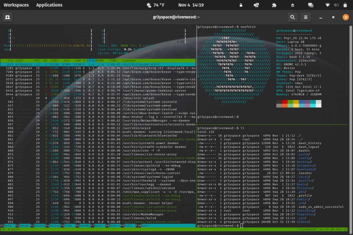Sort htop by the CPU% column header
Screen dimensions: 353x235
[91, 60]
